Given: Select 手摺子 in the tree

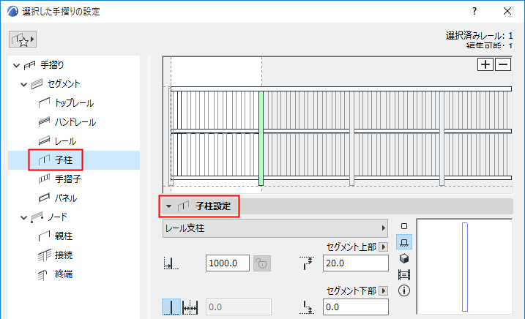Looking at the screenshot, I should pos(67,179).
